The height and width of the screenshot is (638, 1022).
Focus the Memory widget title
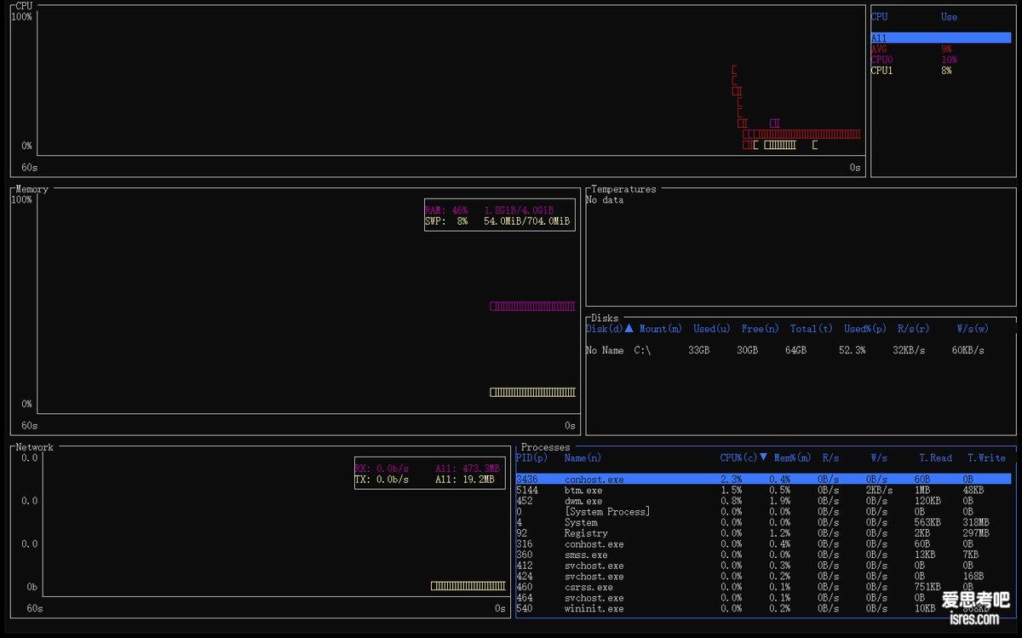point(32,189)
